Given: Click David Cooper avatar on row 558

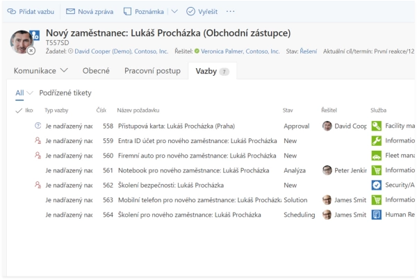Looking at the screenshot, I should click(327, 126).
